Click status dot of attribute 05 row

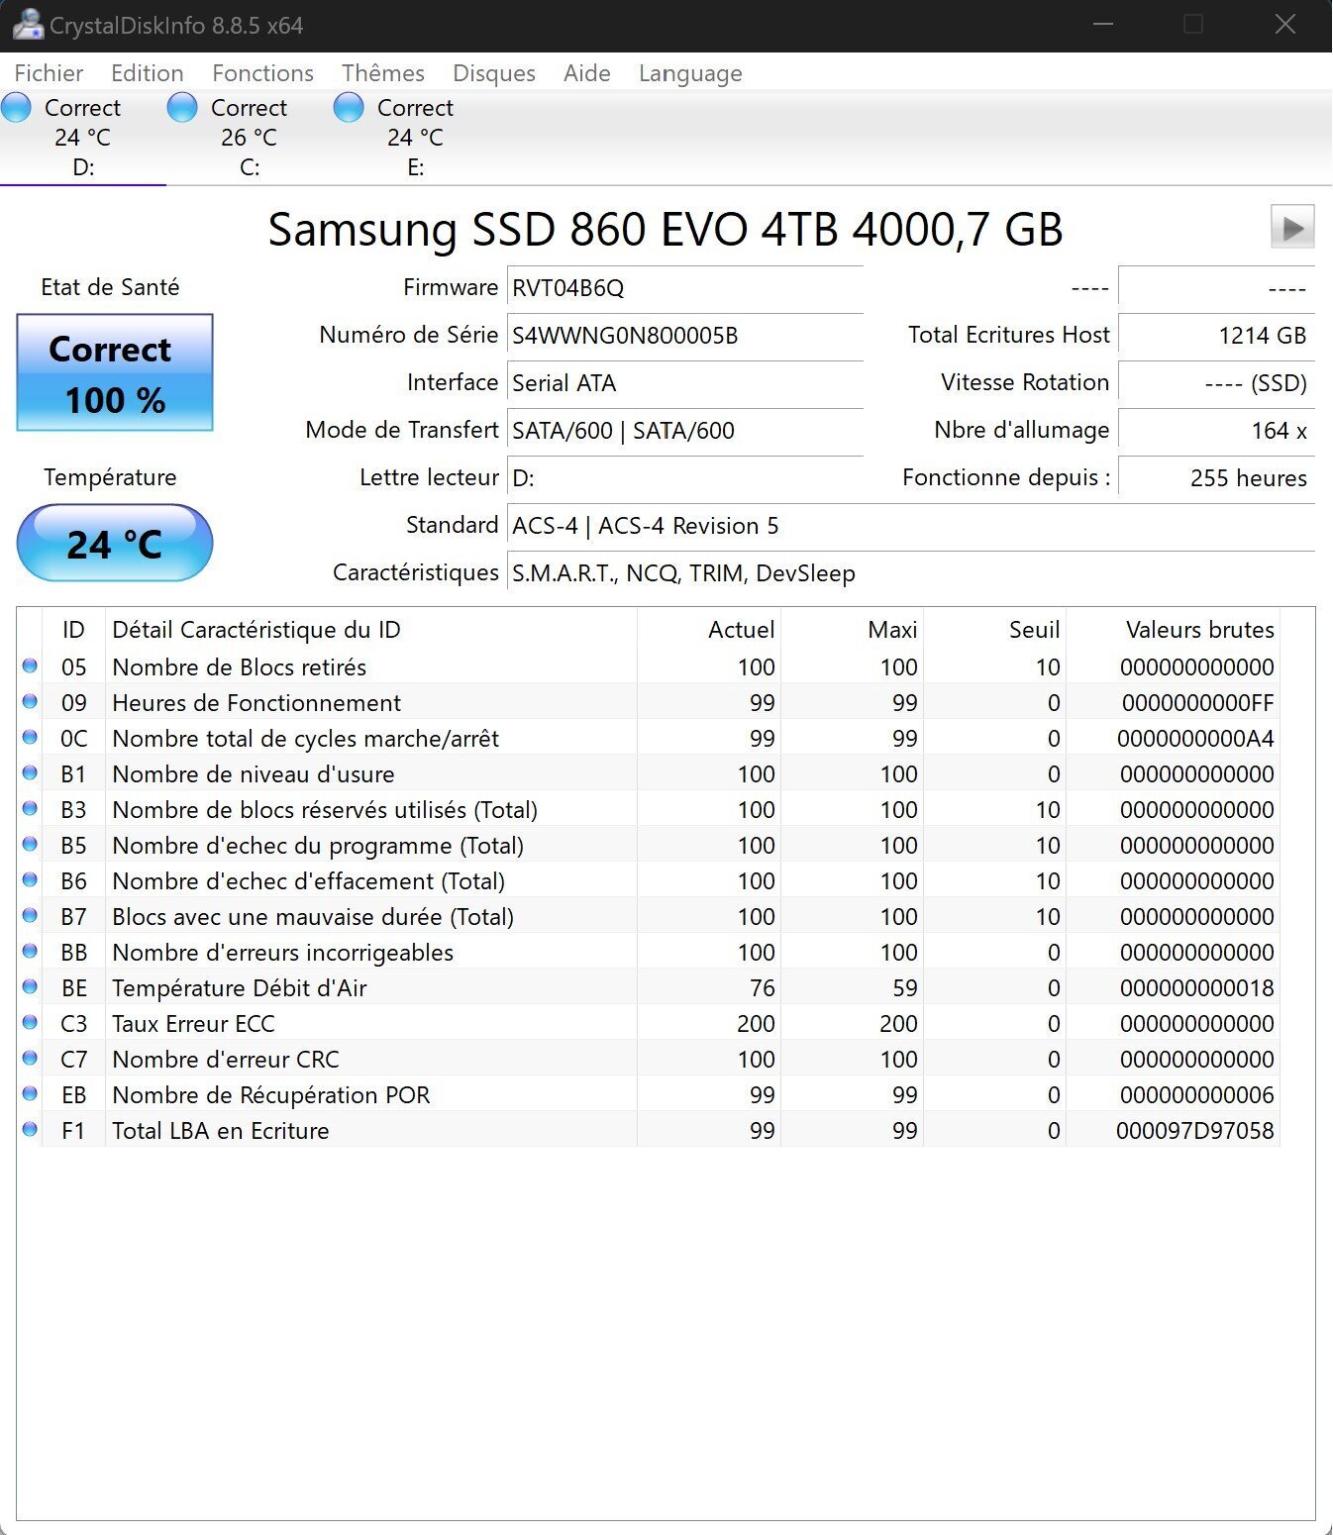[30, 665]
